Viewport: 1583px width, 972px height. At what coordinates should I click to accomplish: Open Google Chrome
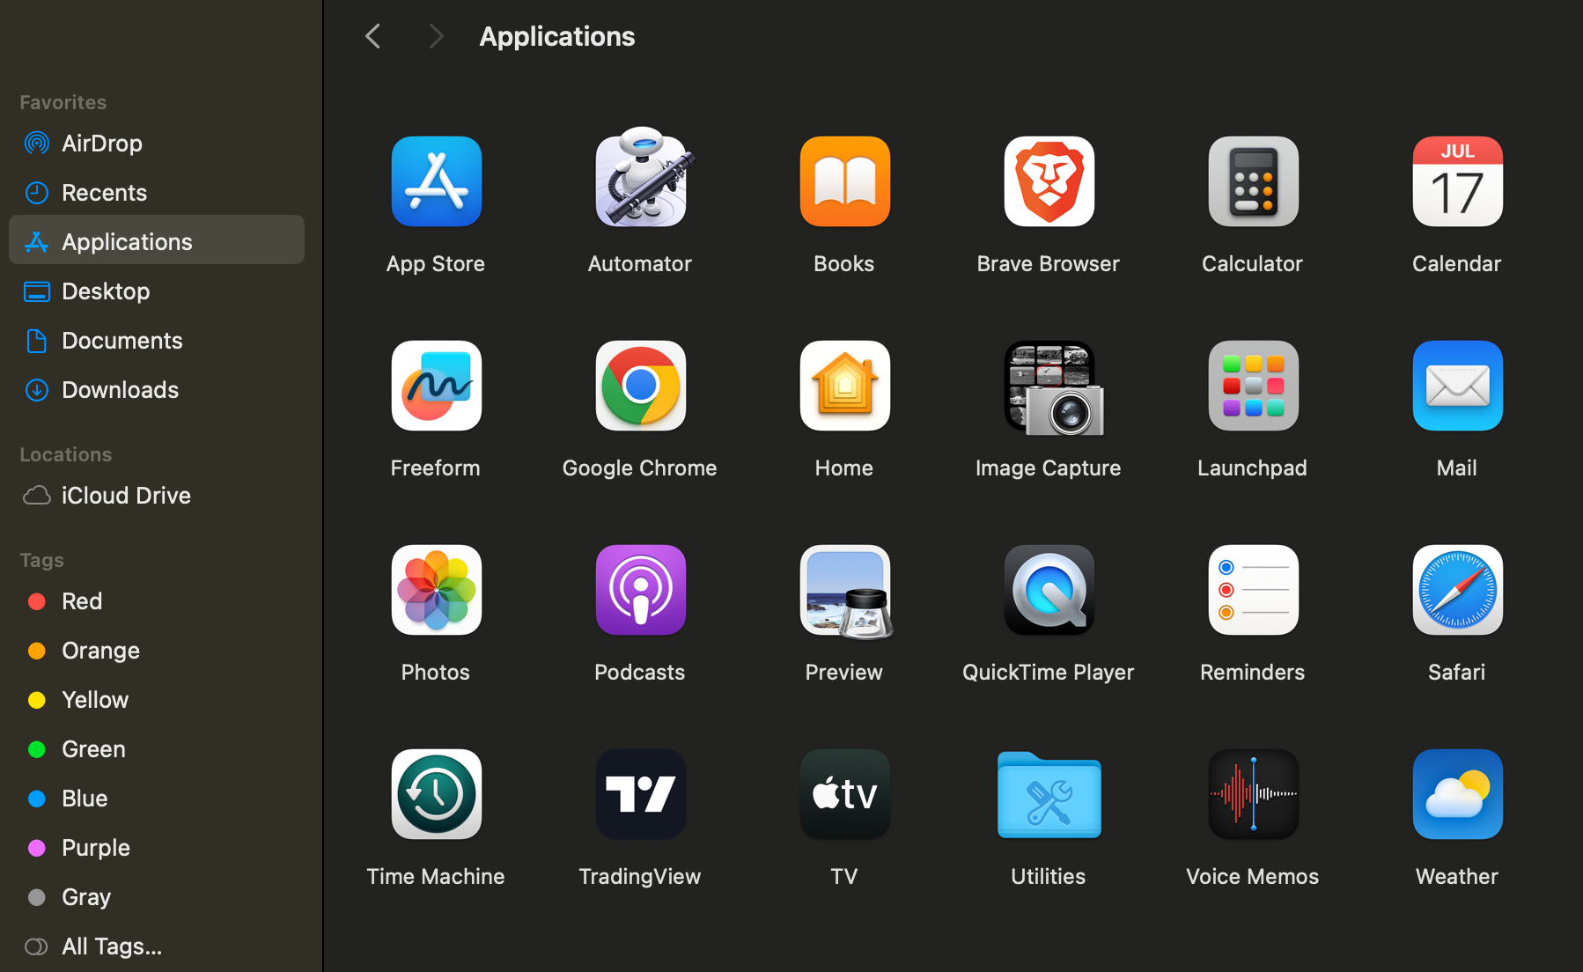640,386
